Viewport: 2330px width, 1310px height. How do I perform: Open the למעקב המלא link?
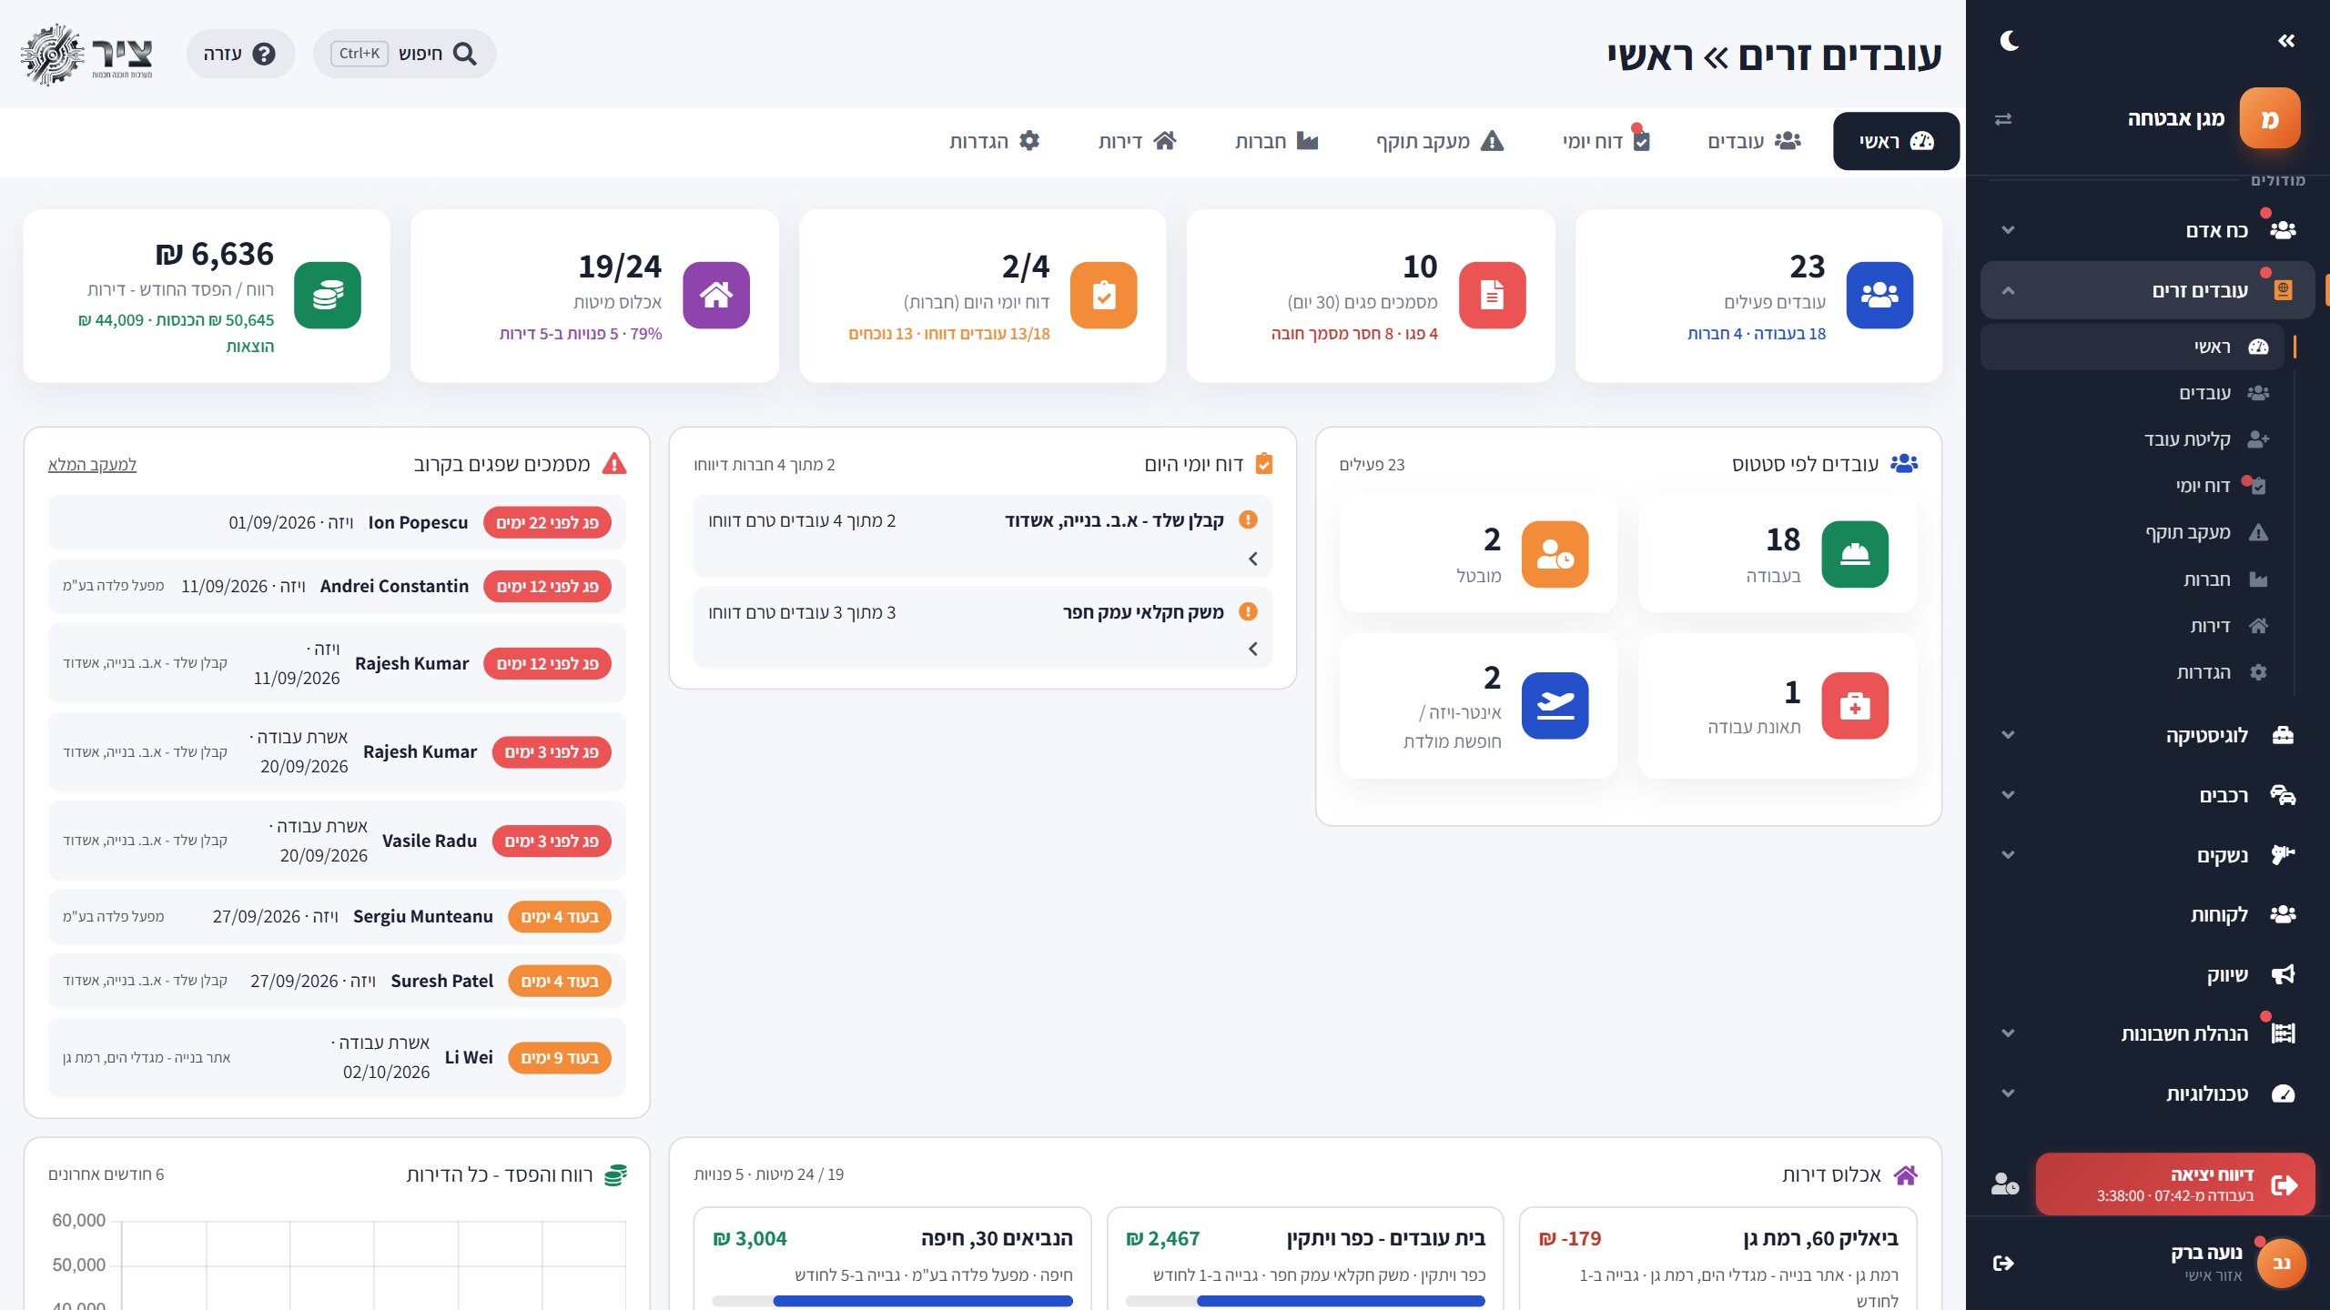(x=92, y=465)
